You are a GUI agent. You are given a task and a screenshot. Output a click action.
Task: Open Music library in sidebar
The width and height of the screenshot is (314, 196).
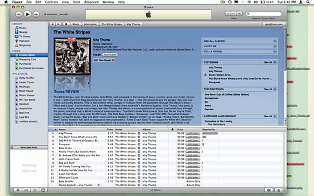(x=22, y=28)
